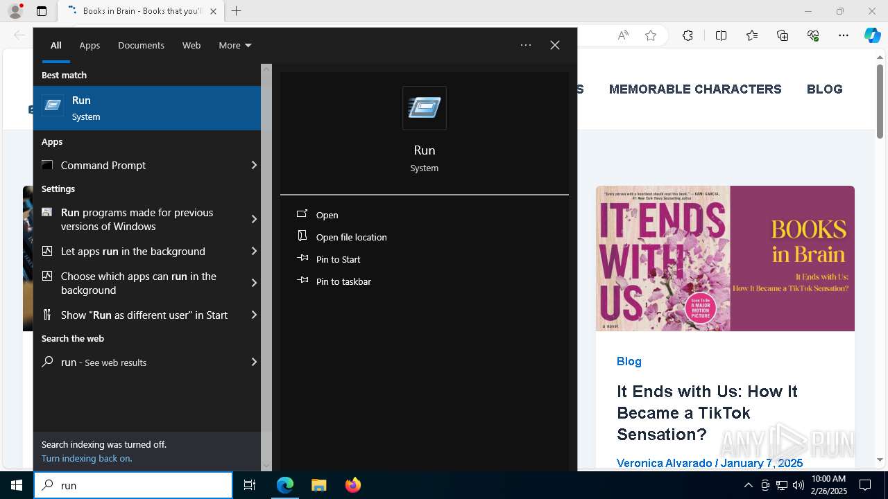Viewport: 888px width, 499px height.
Task: Click Turn indexing back on link
Action: [x=87, y=458]
